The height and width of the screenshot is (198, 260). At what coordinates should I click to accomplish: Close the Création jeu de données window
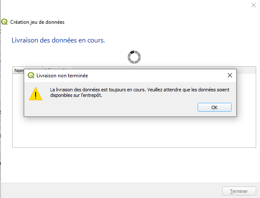coord(254,5)
